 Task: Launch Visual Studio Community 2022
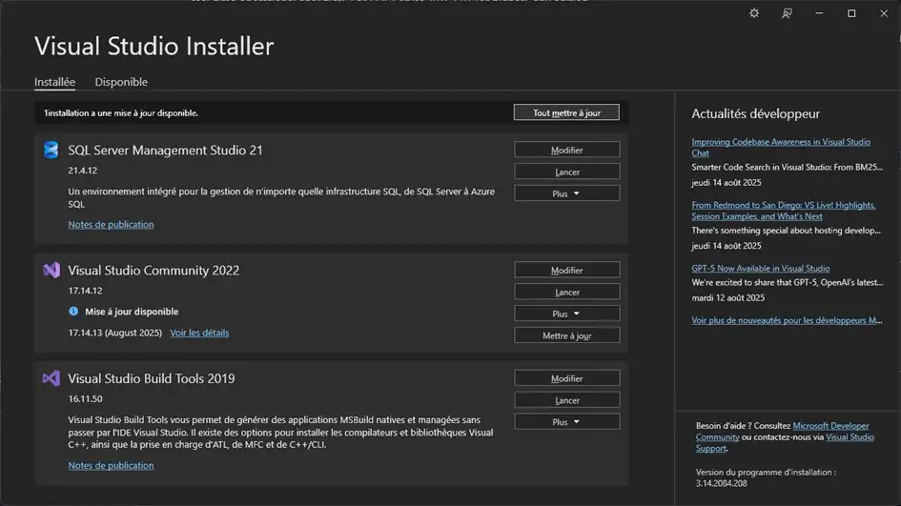567,292
